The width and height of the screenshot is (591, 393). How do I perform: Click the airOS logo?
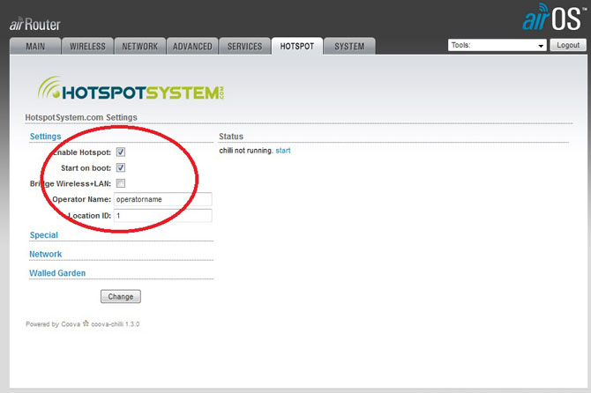554,17
